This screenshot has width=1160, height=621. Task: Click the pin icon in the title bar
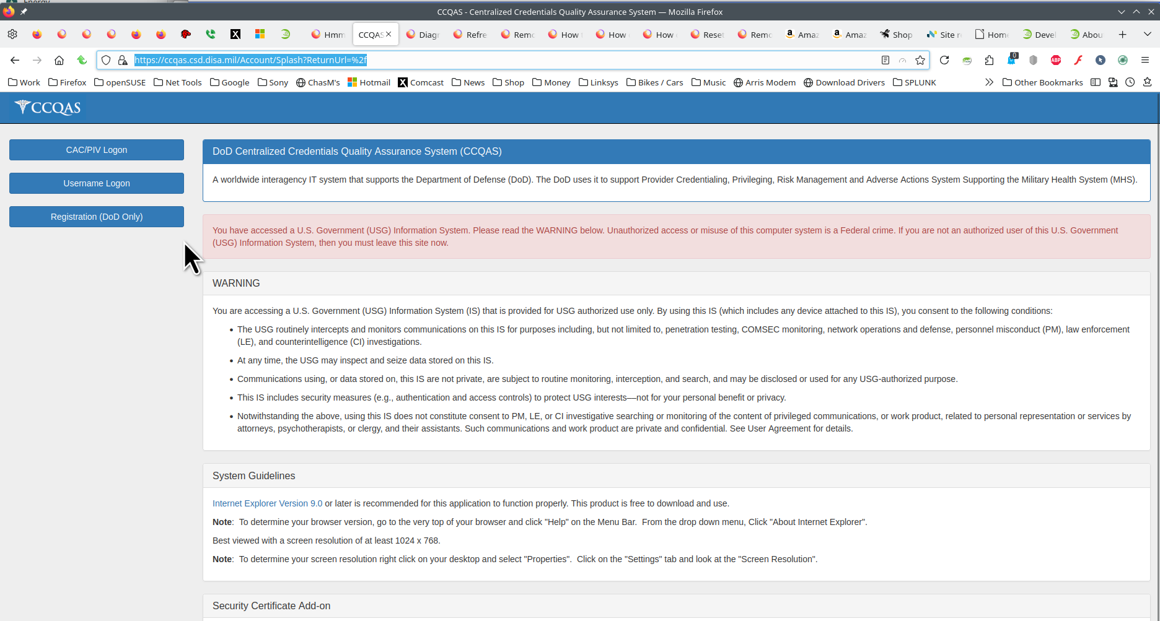(24, 12)
